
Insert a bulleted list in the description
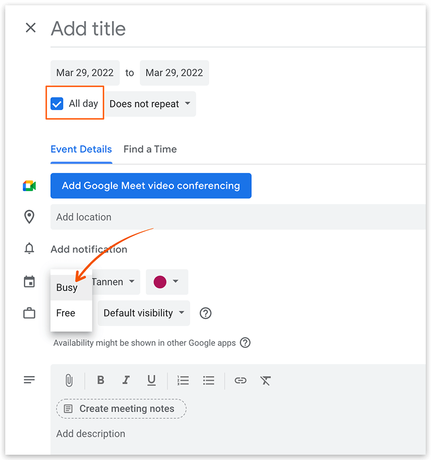tap(209, 380)
